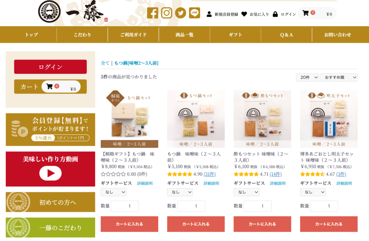Open the LINE chat icon
369x241 pixels.
pos(194,13)
